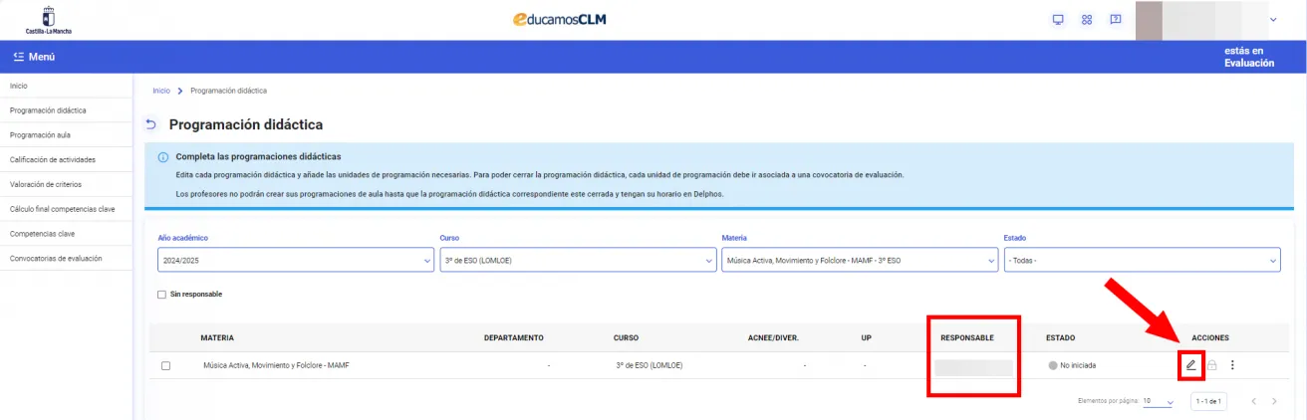Screen dimensions: 1307x420
Task: Click the pencil edit icon in Acciones
Action: point(1190,365)
